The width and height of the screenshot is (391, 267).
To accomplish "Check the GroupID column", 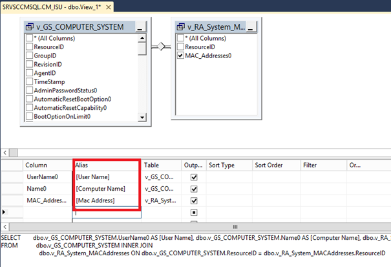I will tap(30, 56).
